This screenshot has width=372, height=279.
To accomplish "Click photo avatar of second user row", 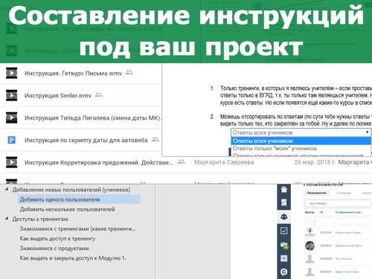I will (x=310, y=246).
